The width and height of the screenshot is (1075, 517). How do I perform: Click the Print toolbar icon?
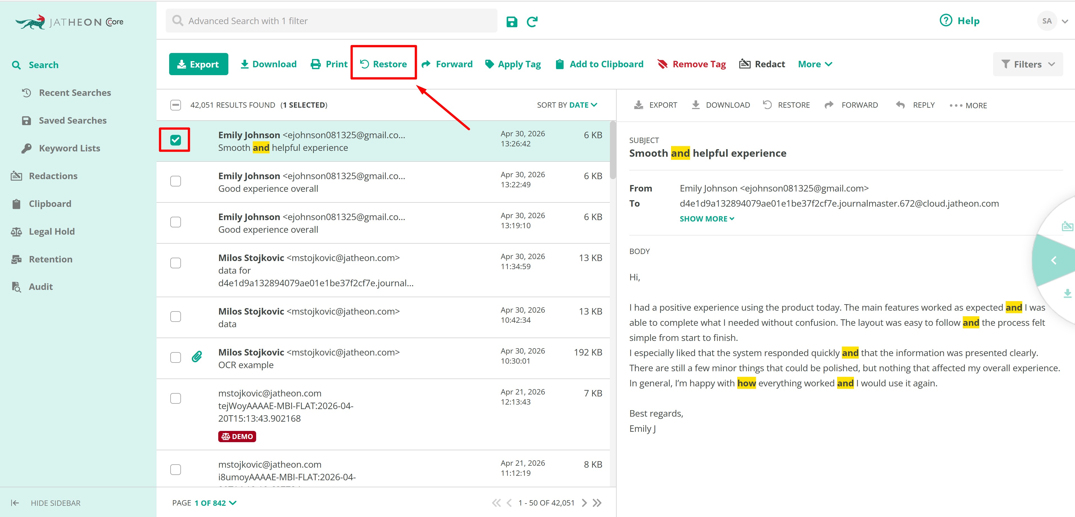click(x=316, y=64)
